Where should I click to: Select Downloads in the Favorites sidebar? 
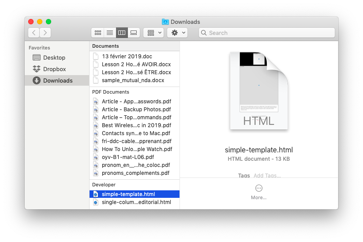(57, 81)
